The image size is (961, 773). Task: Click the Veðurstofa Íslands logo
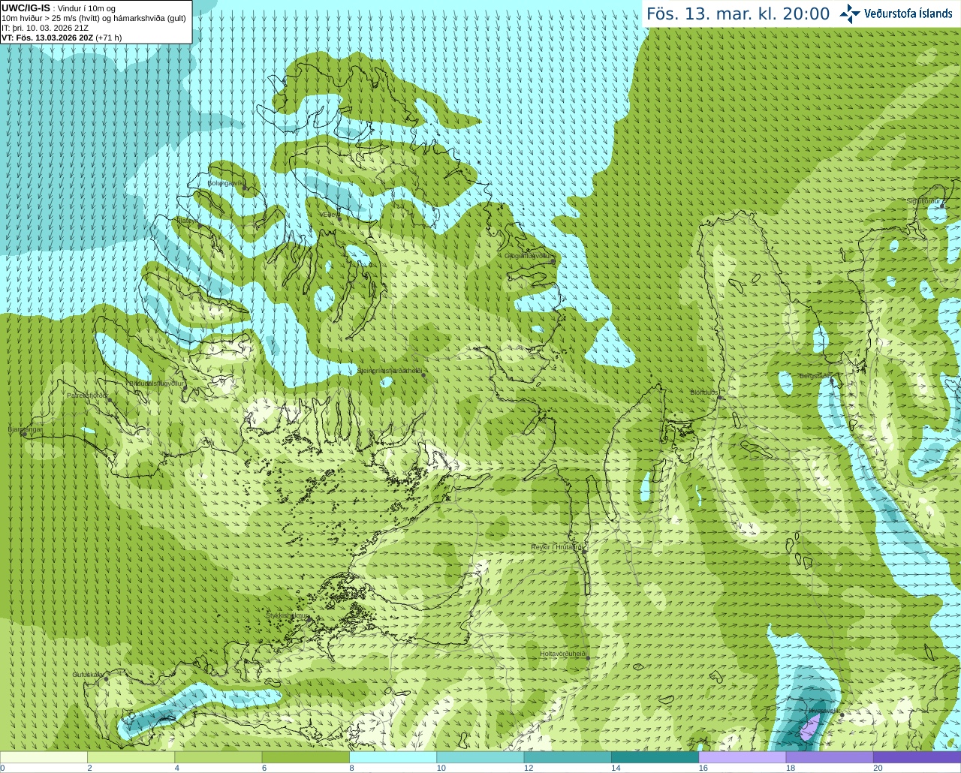pyautogui.click(x=896, y=14)
